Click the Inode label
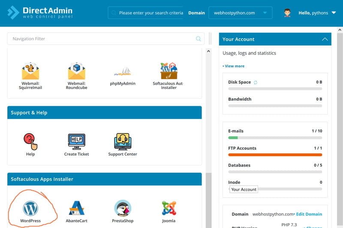 [234, 182]
